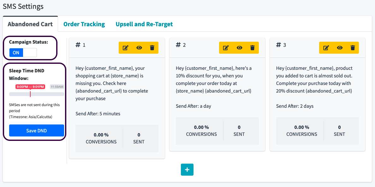
Task: Edit abandoned cart message #1
Action: point(126,48)
